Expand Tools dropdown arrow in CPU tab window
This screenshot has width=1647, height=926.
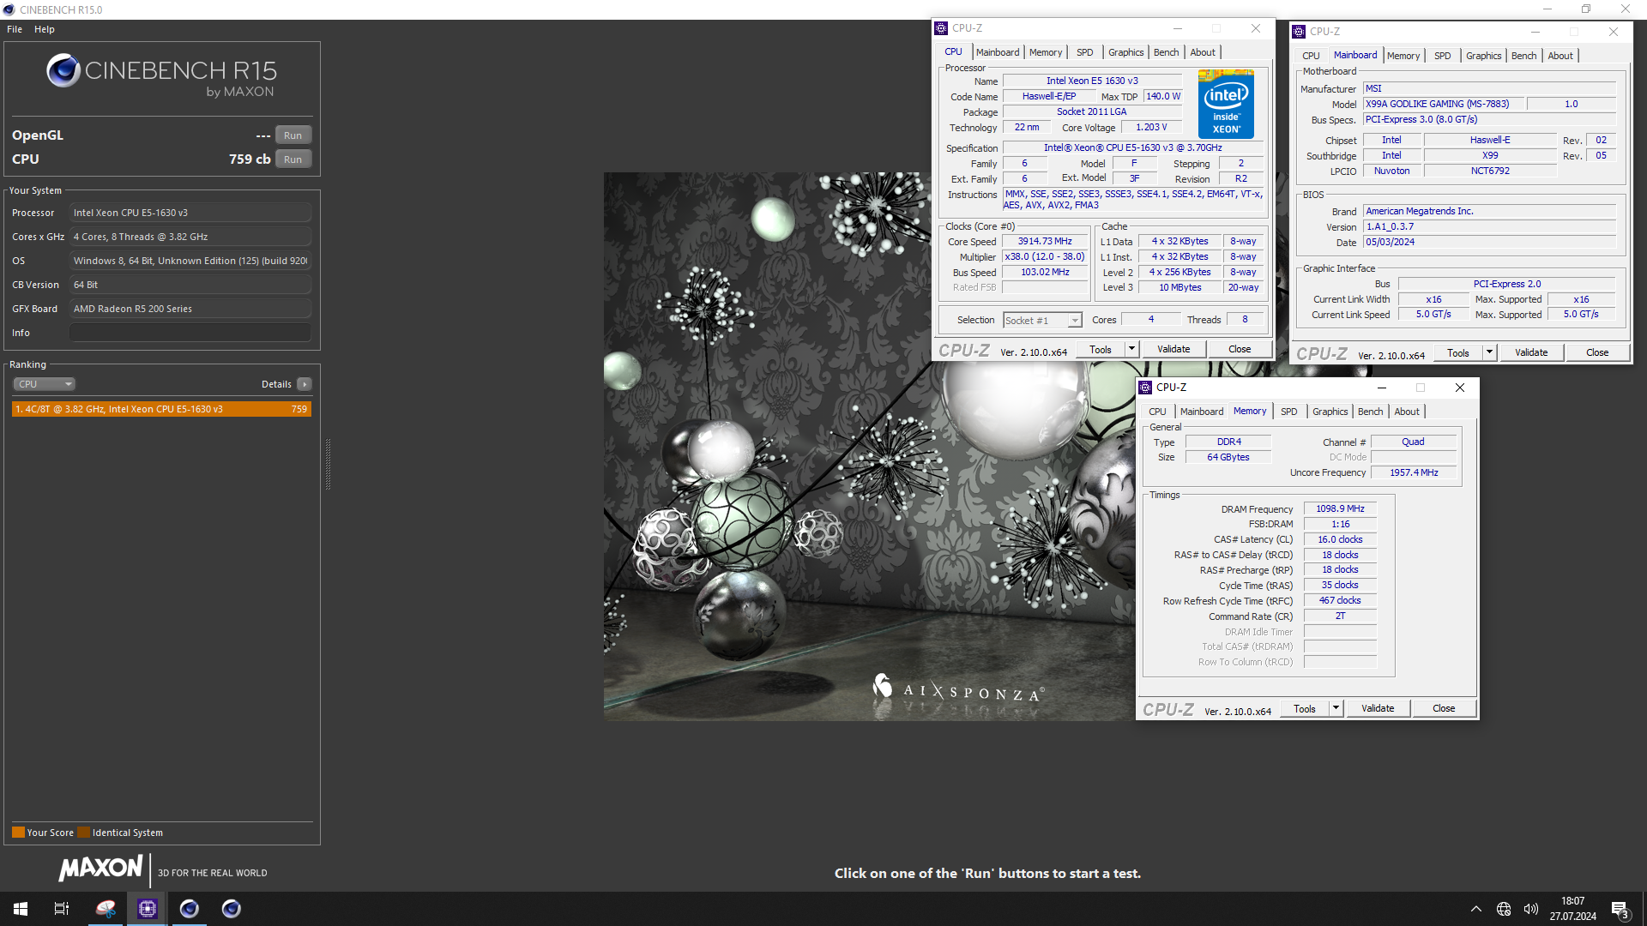1132,350
